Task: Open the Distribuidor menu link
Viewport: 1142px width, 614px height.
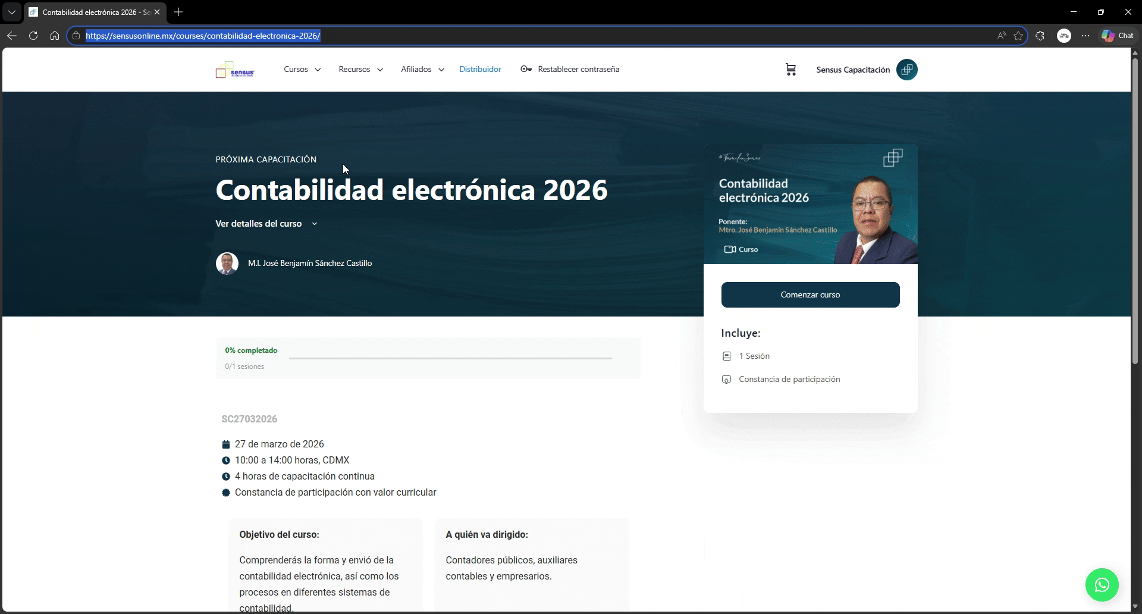Action: (x=480, y=70)
